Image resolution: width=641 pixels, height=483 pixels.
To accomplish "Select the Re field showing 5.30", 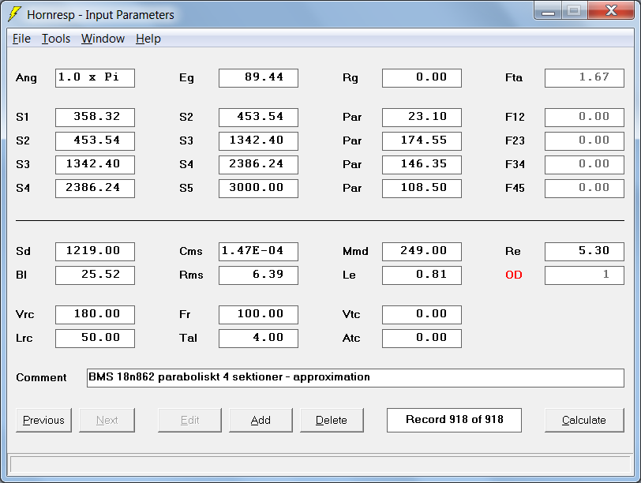I will pyautogui.click(x=585, y=252).
